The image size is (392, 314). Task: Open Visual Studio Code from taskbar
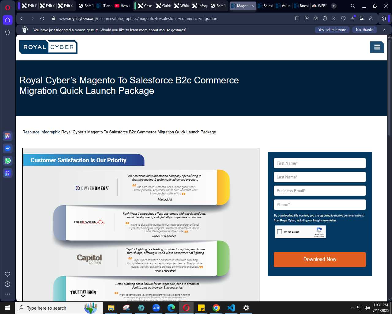(x=231, y=308)
